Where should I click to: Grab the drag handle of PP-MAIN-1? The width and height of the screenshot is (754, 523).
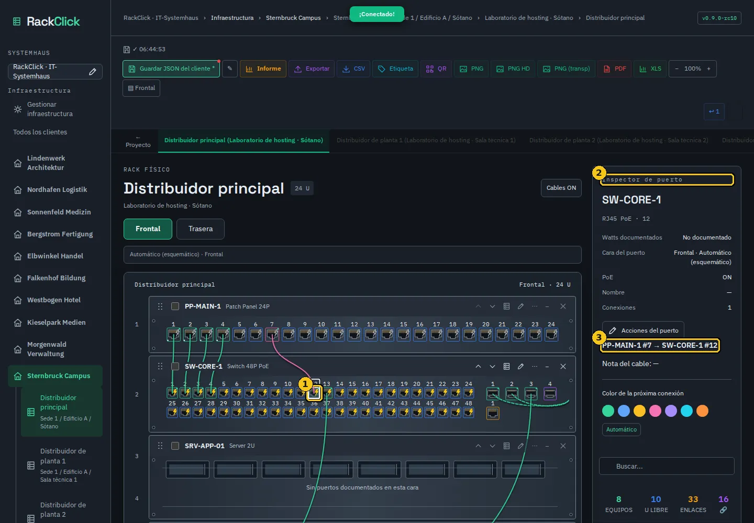160,306
